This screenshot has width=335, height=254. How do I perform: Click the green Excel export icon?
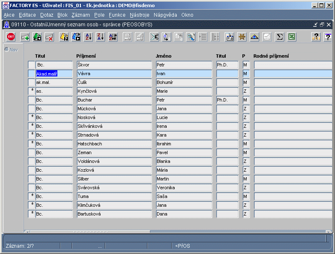[291, 37]
